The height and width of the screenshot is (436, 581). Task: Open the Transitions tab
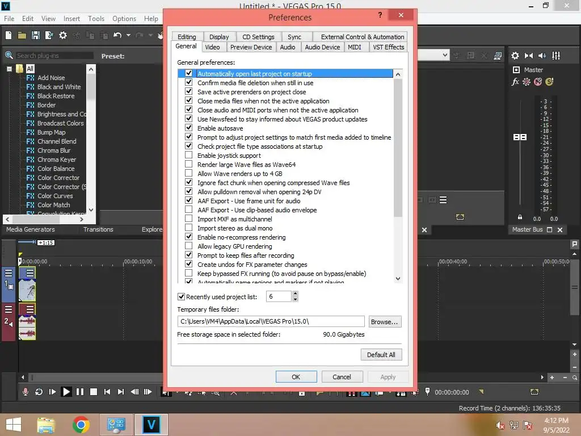(98, 229)
